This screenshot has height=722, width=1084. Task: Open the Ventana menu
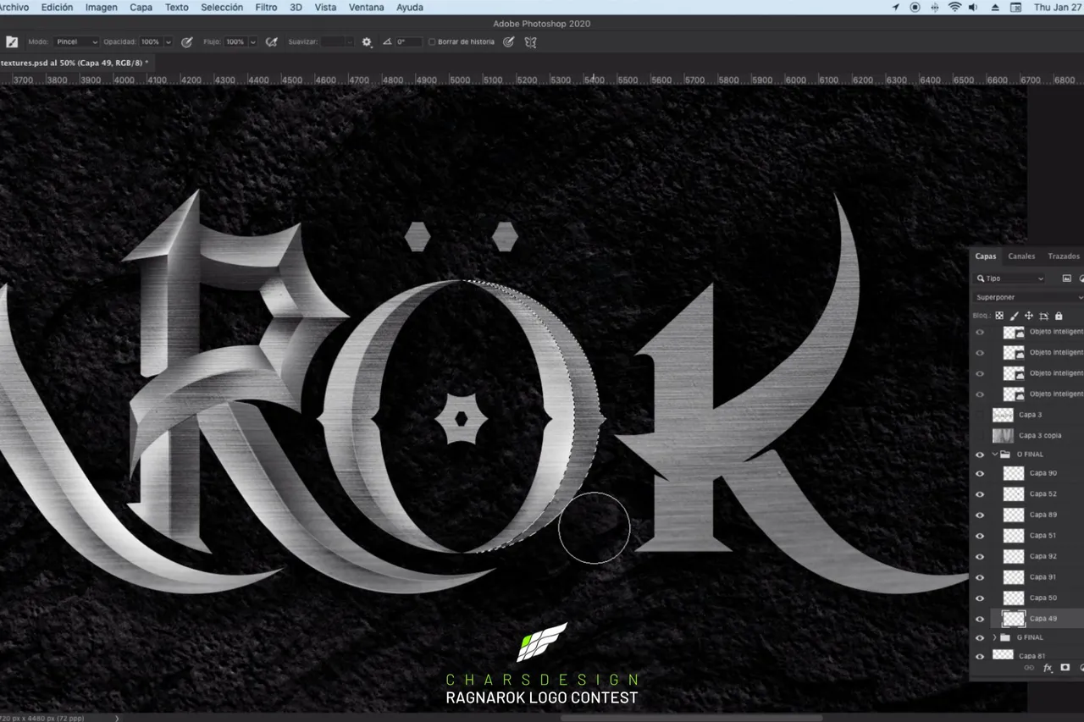tap(366, 7)
